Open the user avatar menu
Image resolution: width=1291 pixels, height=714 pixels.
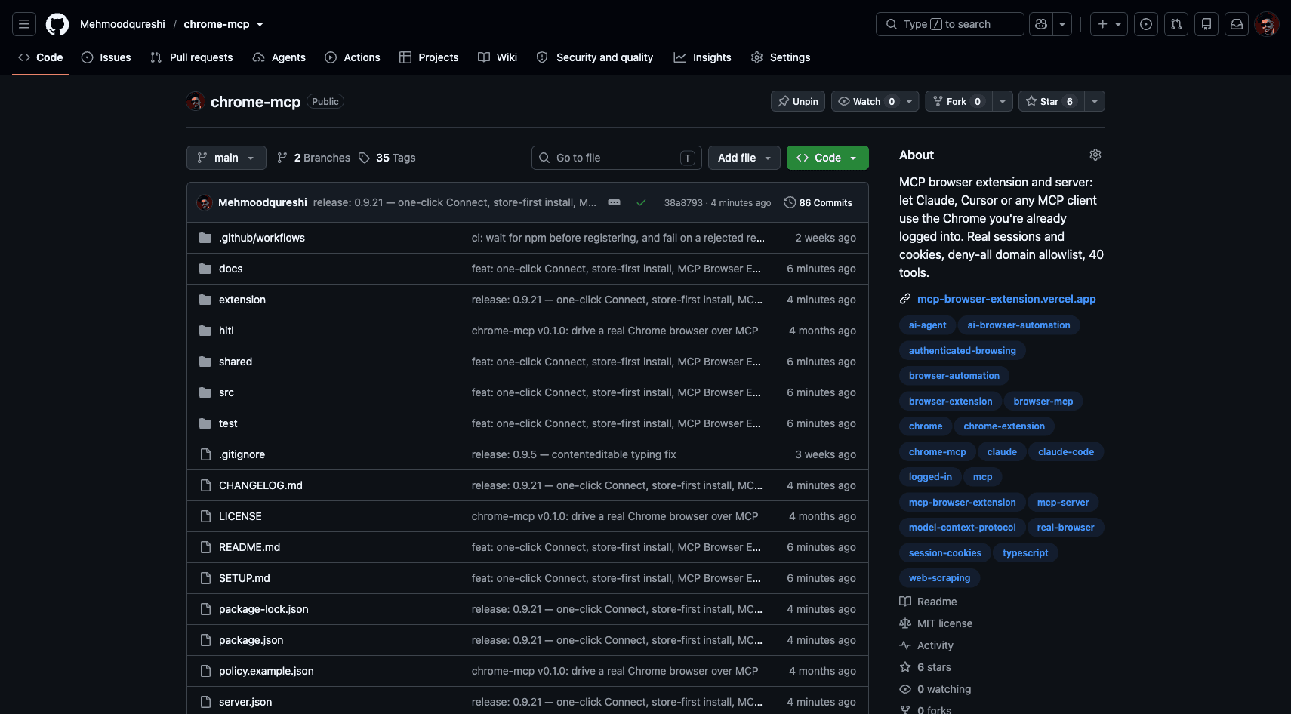(1267, 24)
